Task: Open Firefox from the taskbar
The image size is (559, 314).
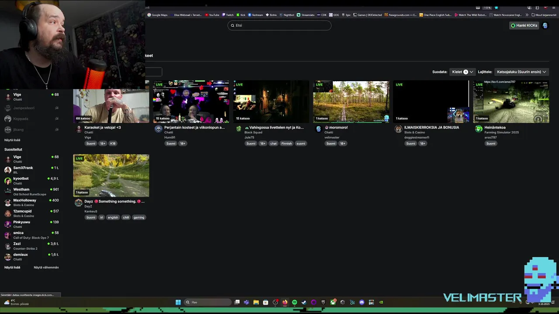Action: (x=285, y=302)
